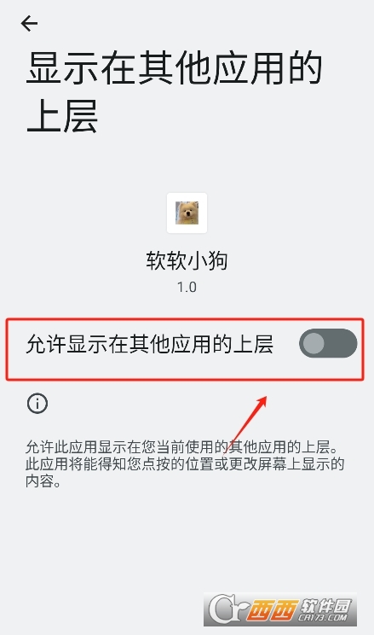374x635 pixels.
Task: Tap the dark track of the switch
Action: [340, 343]
